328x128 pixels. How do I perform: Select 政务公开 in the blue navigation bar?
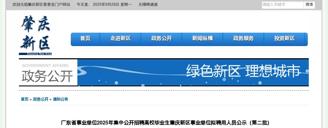coord(161,38)
